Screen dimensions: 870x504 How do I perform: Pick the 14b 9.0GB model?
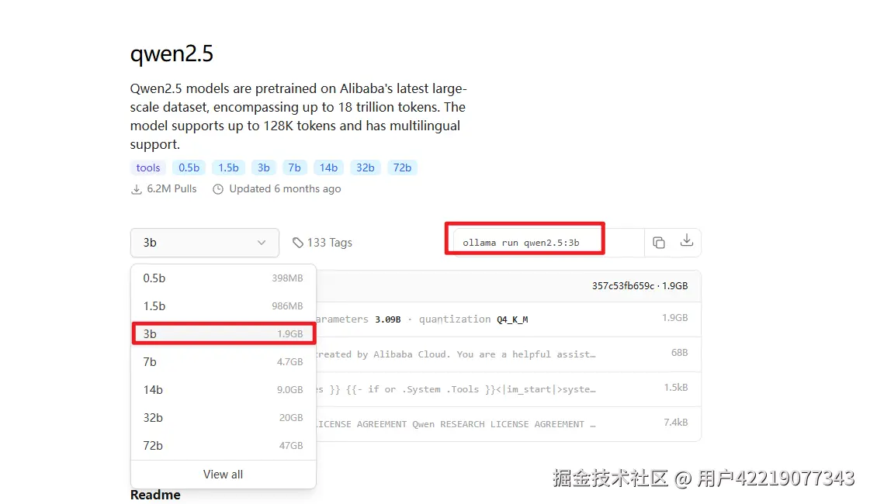click(223, 390)
